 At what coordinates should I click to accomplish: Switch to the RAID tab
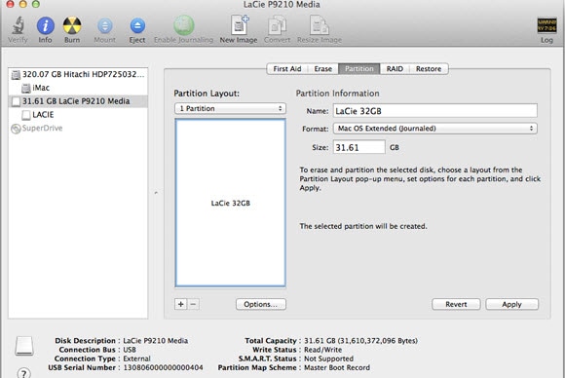395,69
